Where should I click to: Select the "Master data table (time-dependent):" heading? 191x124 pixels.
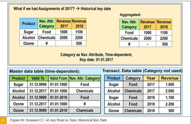click(x=45, y=71)
